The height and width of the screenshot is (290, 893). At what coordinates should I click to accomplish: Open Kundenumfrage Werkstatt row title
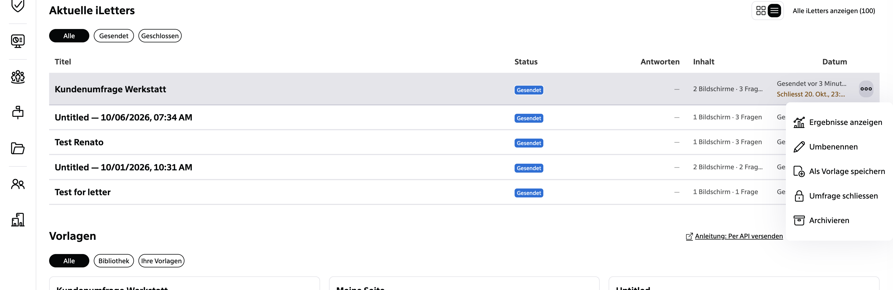pyautogui.click(x=110, y=90)
